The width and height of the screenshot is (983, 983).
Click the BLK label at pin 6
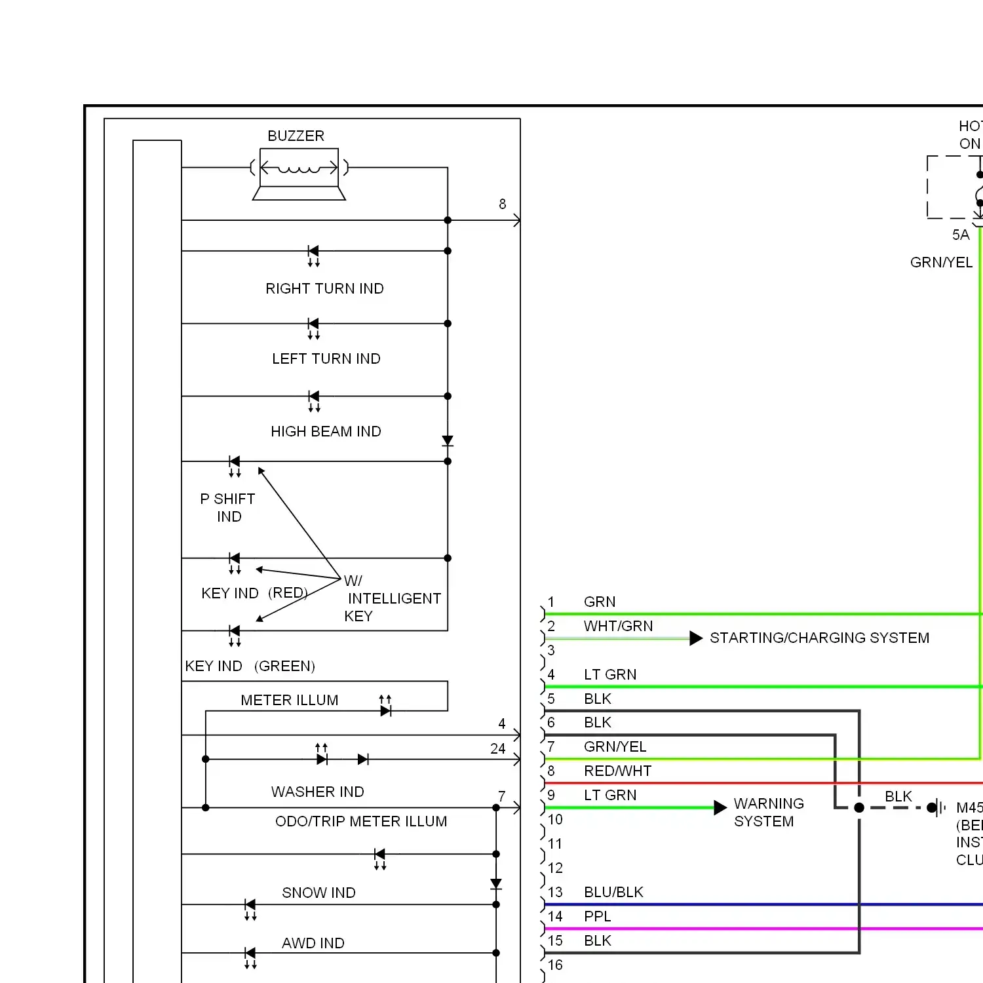[x=598, y=722]
